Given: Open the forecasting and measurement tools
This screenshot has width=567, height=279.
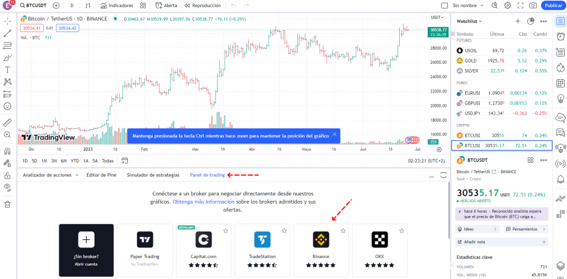Looking at the screenshot, I should click(x=8, y=94).
